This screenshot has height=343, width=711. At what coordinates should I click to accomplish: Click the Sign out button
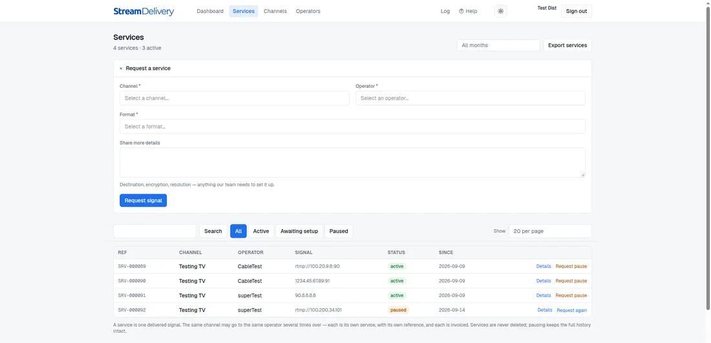pyautogui.click(x=577, y=12)
